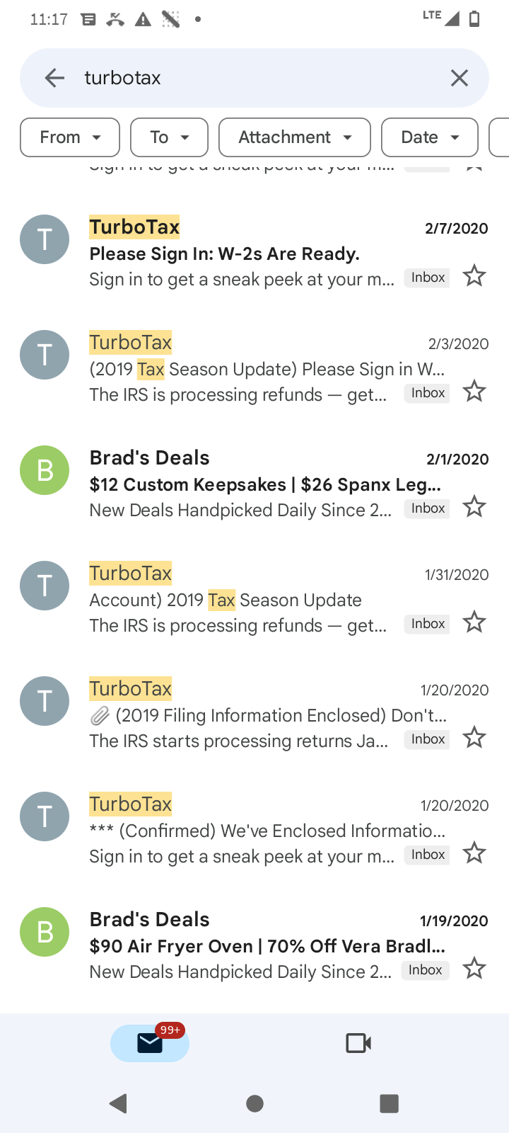The image size is (509, 1133).
Task: Star the $12 Custom Keepsakes email
Action: [474, 507]
